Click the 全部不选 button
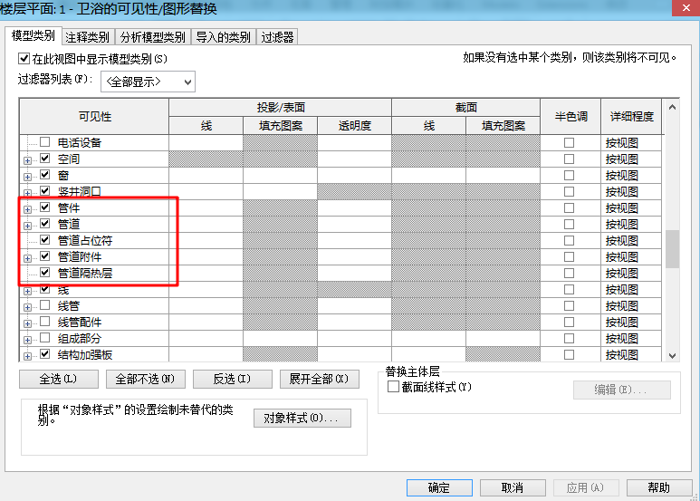 145,379
